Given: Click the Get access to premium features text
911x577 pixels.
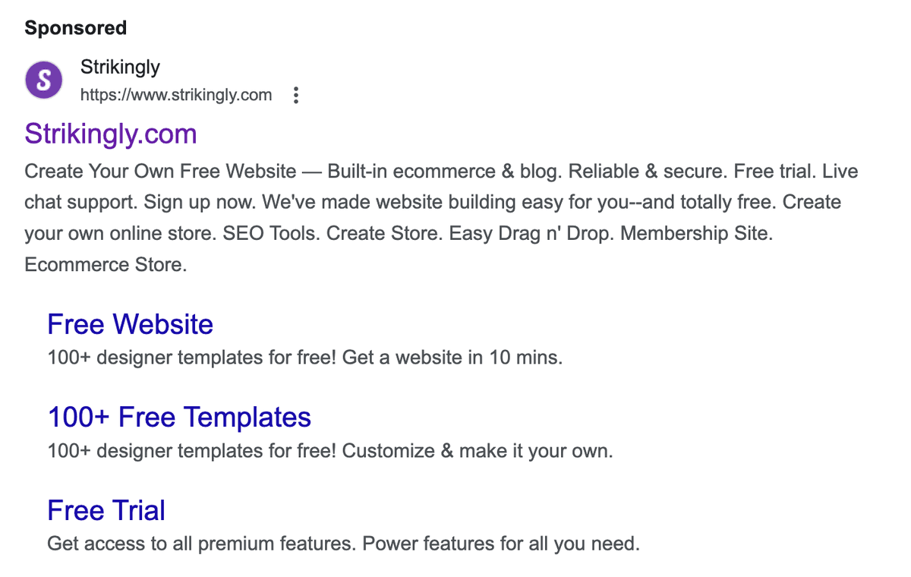Looking at the screenshot, I should [x=343, y=544].
